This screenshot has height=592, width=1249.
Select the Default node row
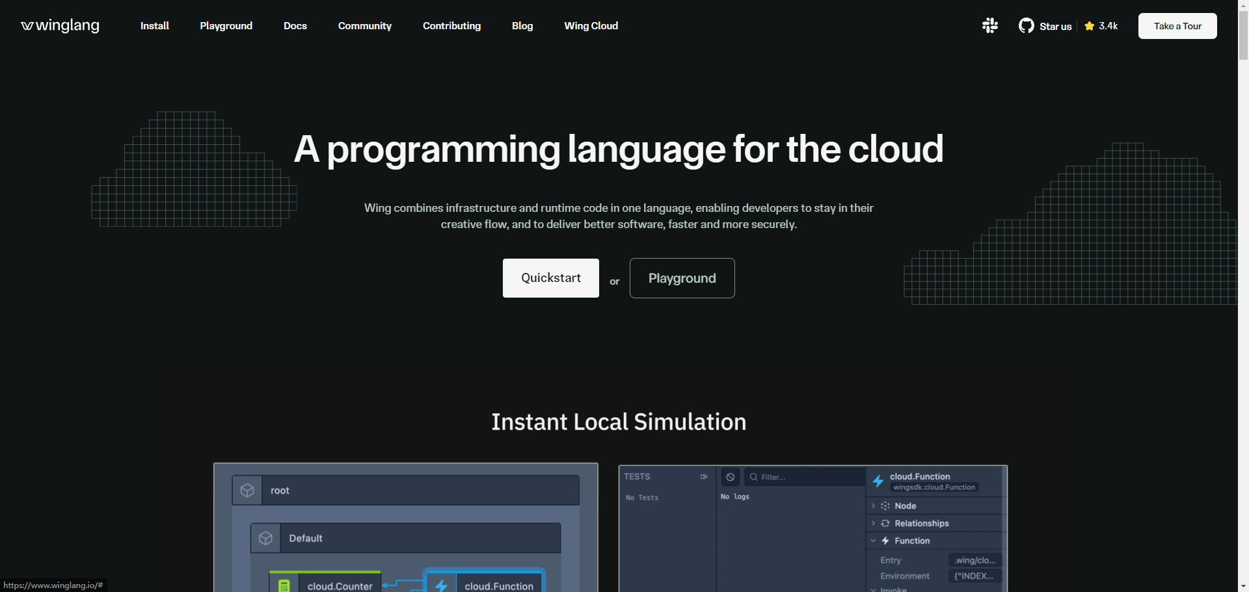click(405, 538)
